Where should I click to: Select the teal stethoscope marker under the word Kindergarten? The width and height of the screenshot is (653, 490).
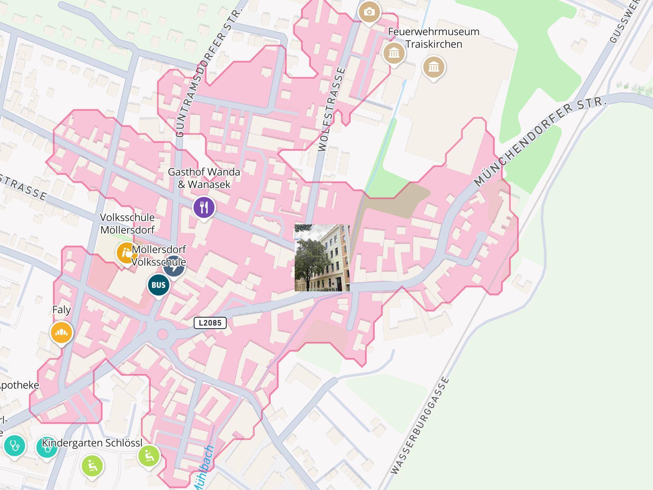47,448
